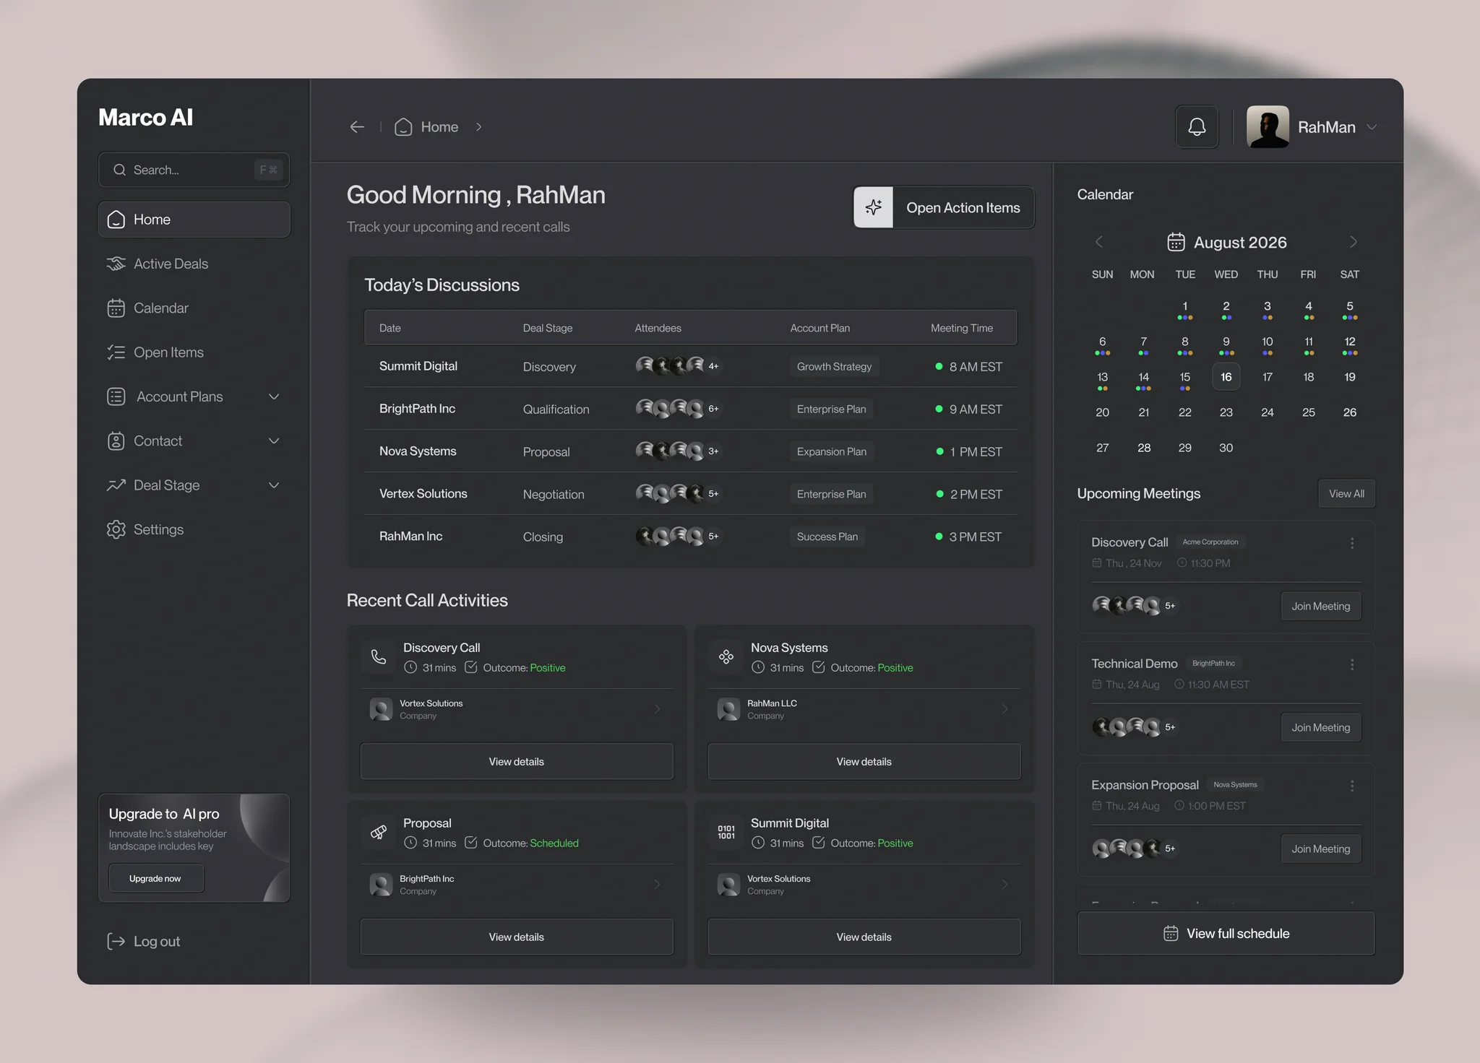Click the Log out icon
This screenshot has height=1063, width=1480.
point(116,941)
